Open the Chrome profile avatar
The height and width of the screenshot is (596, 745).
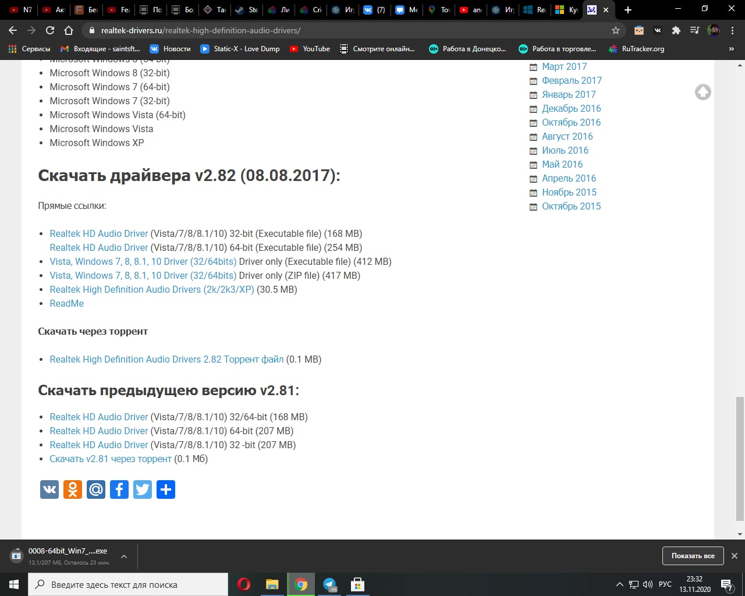[713, 30]
